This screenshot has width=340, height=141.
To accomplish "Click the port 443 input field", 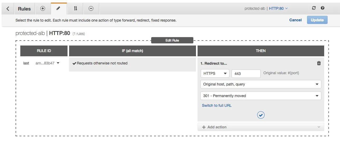I will click(x=246, y=74).
